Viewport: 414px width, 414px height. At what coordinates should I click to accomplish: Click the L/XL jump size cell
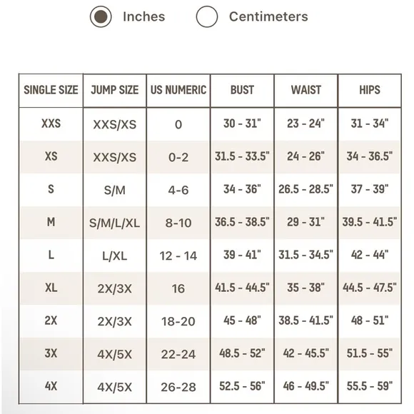[x=115, y=256]
